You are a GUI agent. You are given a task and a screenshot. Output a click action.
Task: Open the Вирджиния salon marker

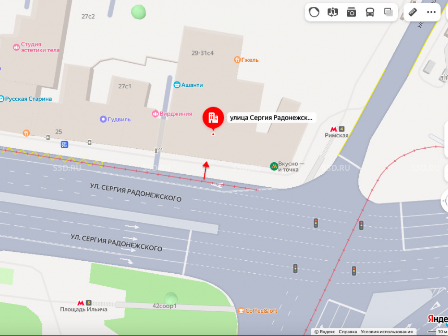pyautogui.click(x=172, y=114)
